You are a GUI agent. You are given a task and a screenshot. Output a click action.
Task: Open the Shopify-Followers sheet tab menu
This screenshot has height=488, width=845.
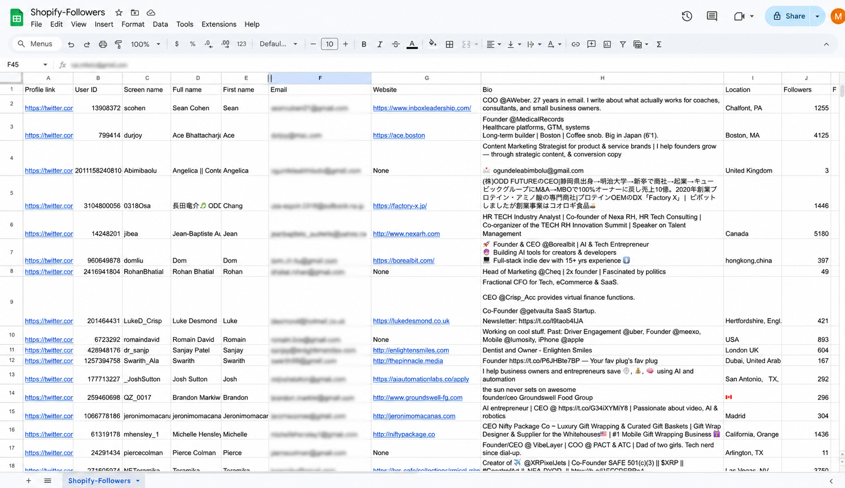pyautogui.click(x=137, y=481)
